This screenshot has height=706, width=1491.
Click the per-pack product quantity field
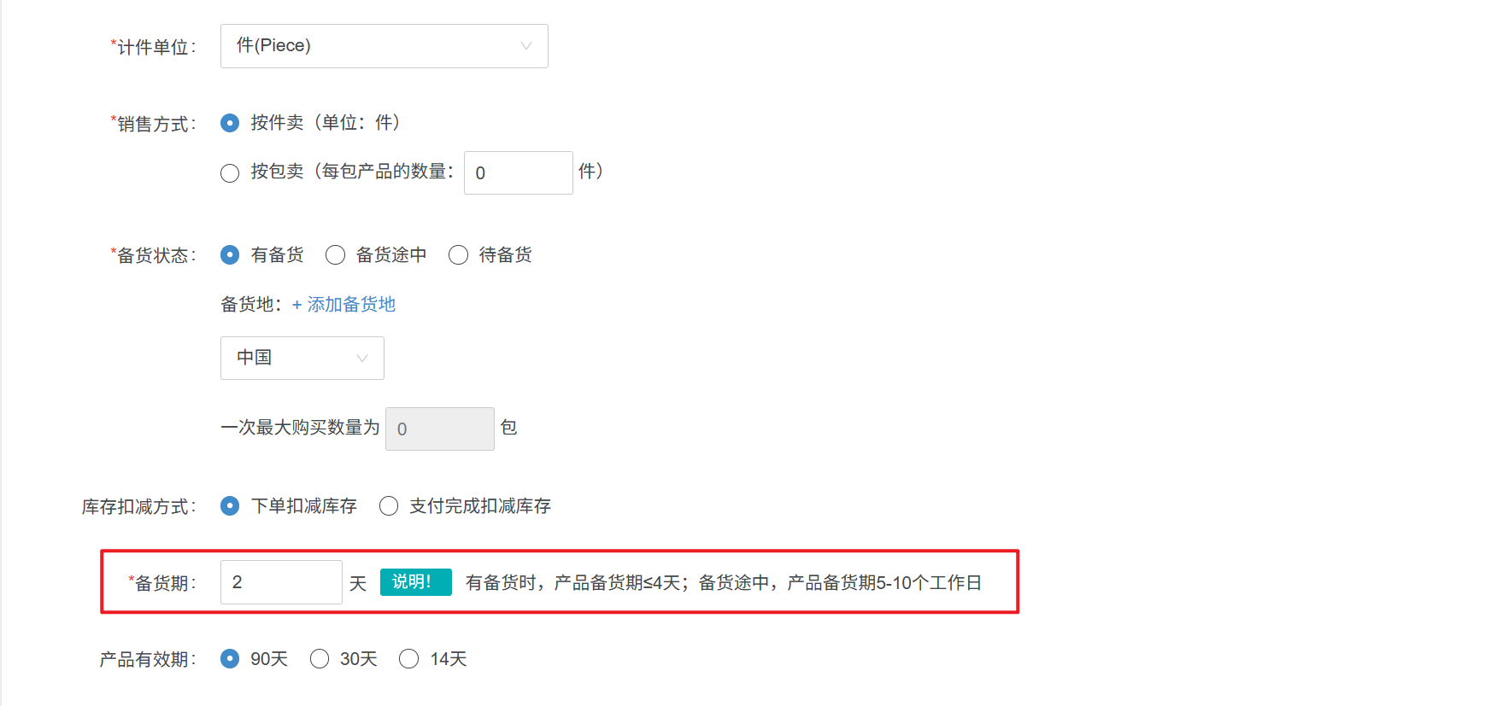point(518,173)
